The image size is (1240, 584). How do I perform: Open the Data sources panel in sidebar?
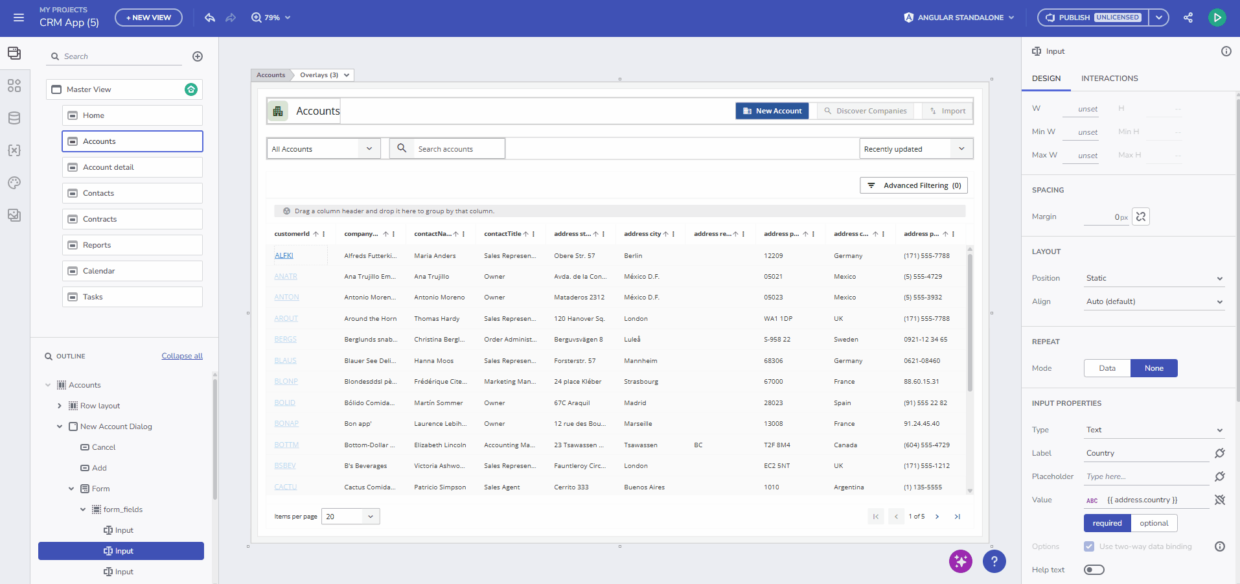14,118
